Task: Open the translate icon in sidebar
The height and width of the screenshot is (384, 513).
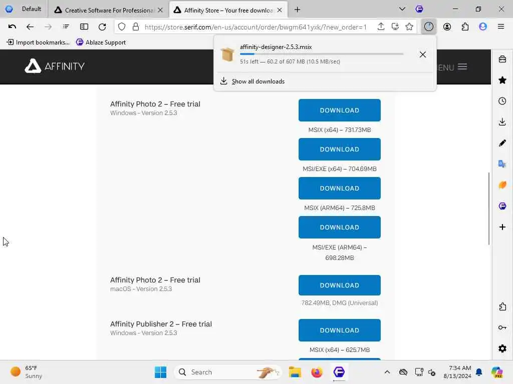Action: tap(502, 163)
